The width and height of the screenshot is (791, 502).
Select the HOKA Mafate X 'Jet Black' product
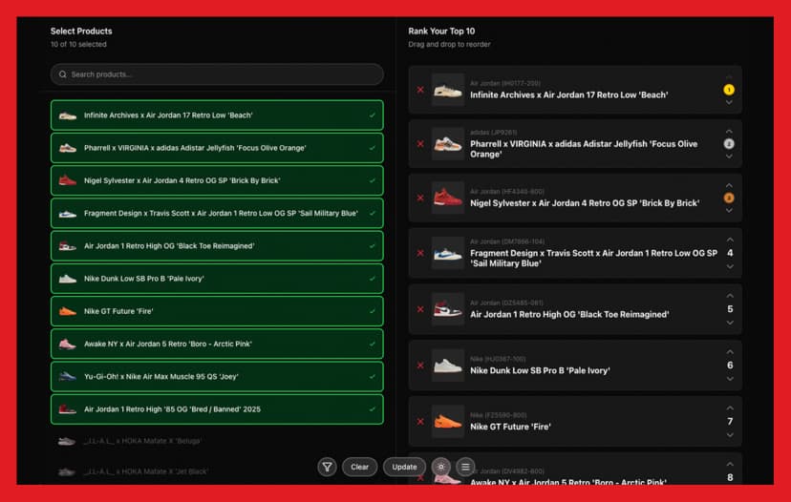pos(217,471)
